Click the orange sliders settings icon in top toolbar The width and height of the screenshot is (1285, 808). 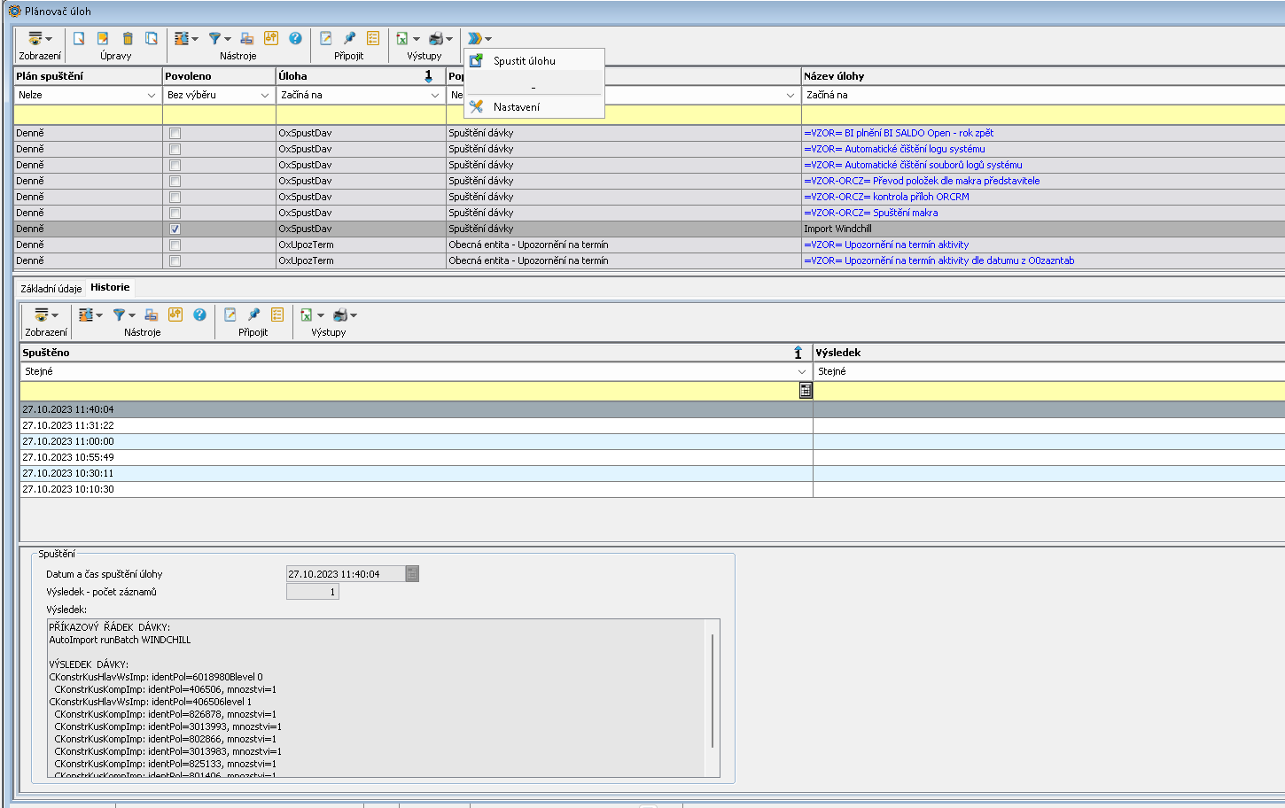point(271,38)
